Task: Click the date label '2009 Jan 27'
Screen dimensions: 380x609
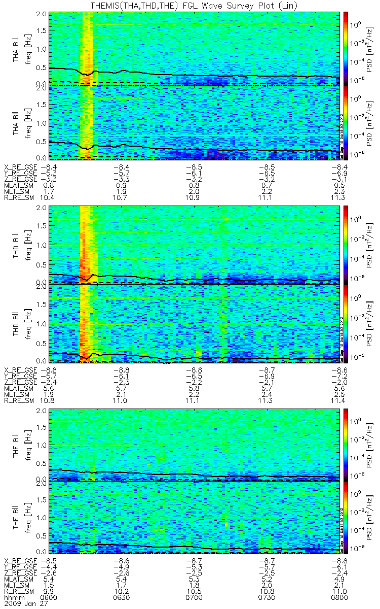Action: point(25,604)
